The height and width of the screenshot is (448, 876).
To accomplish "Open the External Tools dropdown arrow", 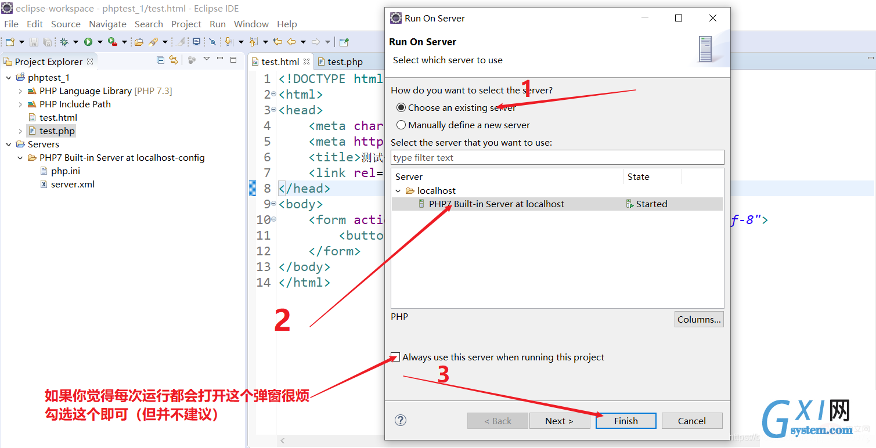I will [x=124, y=42].
